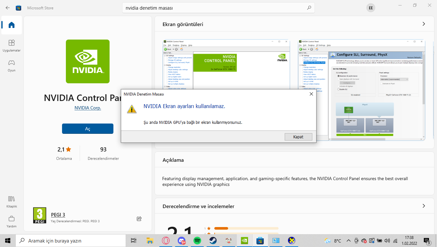Open the Configure SLI screenshot thumbnail

point(361,90)
